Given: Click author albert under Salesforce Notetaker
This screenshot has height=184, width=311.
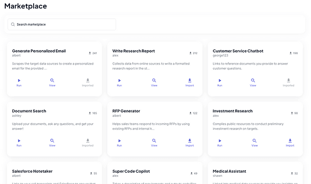Looking at the screenshot, I should 16,176.
